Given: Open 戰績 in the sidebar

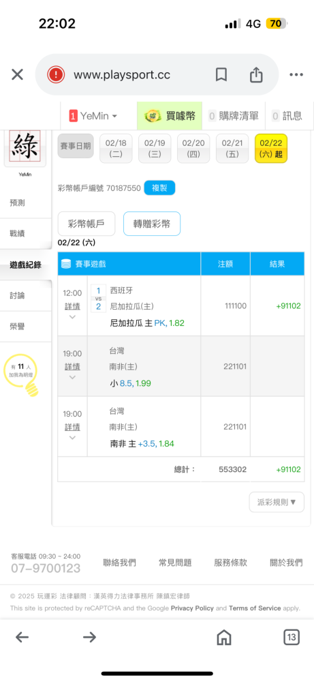Looking at the screenshot, I should [18, 233].
